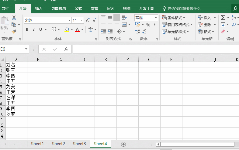Image resolution: width=239 pixels, height=150 pixels.
Task: Open 条件格式 conditional formatting menu
Action: click(173, 18)
